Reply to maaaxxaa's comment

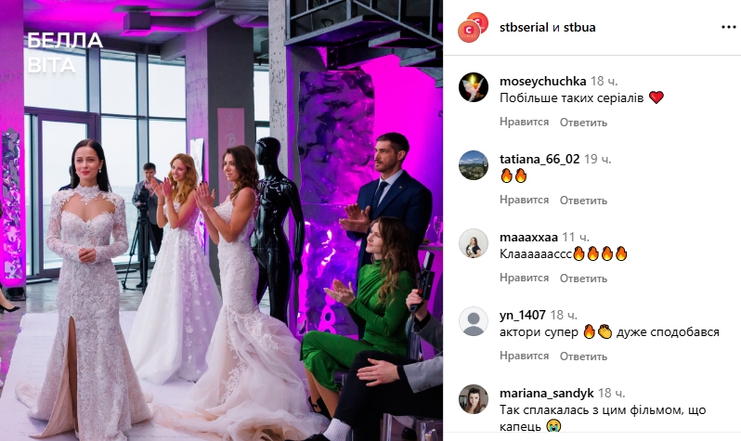(583, 279)
